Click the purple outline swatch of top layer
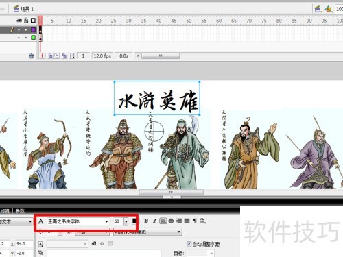The width and height of the screenshot is (343, 257). click(x=33, y=29)
